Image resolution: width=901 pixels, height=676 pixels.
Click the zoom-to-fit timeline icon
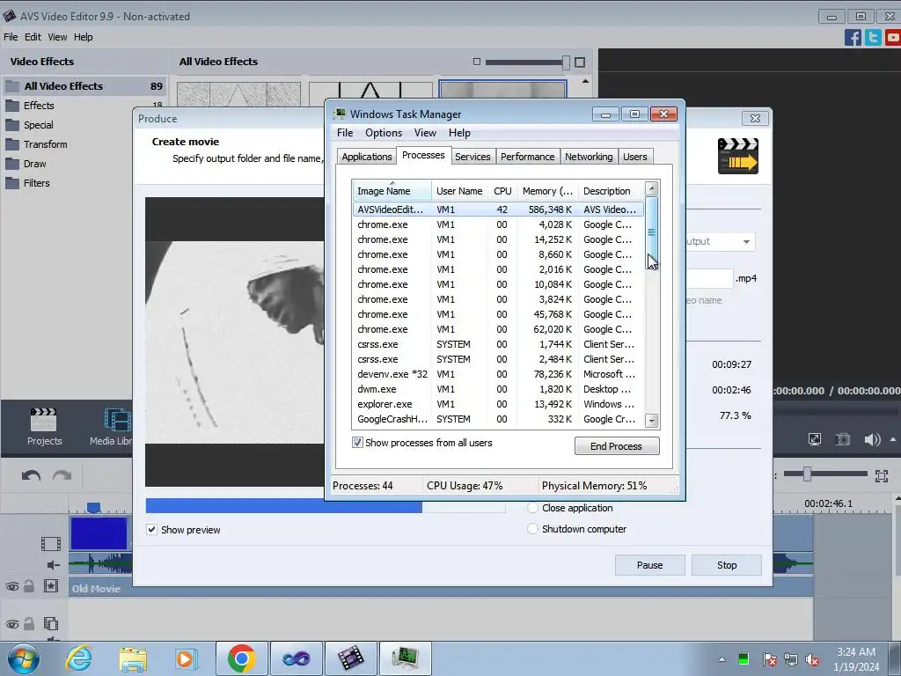point(882,475)
